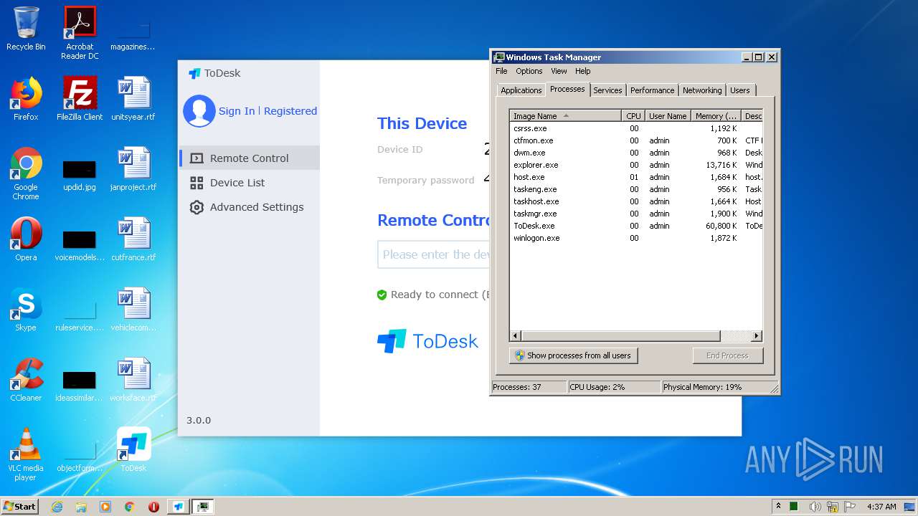Sort by User Name column header

point(668,116)
